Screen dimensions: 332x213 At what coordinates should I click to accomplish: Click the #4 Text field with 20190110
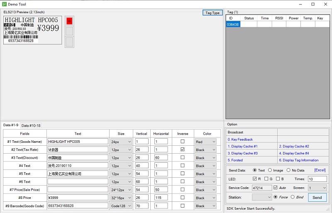tap(78, 166)
